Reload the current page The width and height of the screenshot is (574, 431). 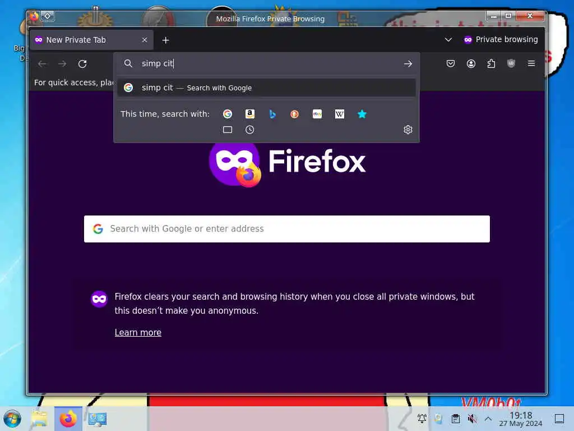pos(82,64)
